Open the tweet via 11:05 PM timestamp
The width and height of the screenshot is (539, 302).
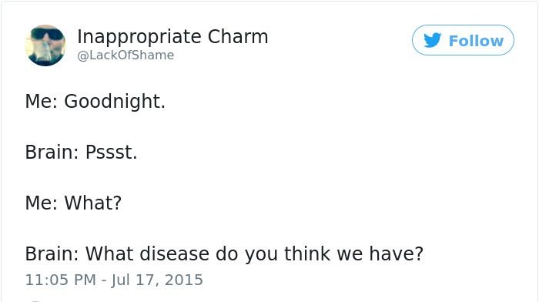pyautogui.click(x=61, y=280)
